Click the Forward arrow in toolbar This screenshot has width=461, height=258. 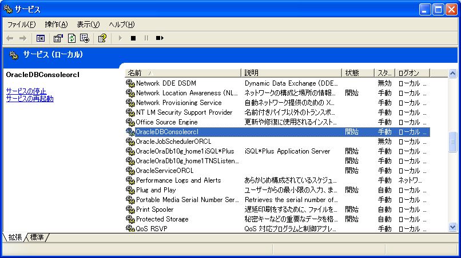23,38
